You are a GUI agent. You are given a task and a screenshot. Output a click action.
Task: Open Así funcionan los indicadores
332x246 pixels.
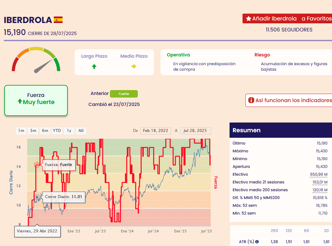pyautogui.click(x=289, y=100)
